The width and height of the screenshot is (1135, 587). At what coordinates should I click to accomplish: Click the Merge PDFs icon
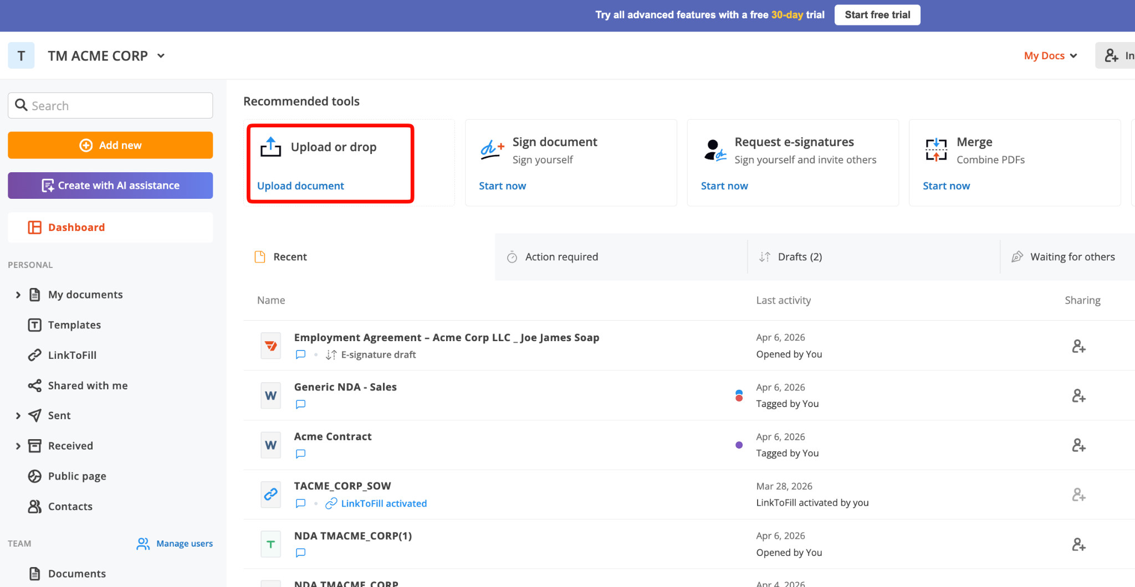pos(937,150)
